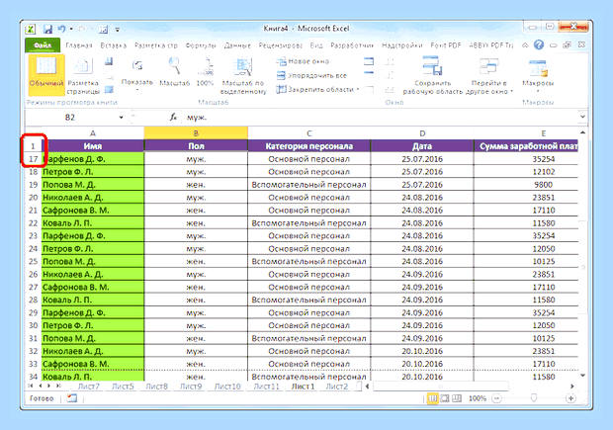Open the Name Box dropdown arrow
This screenshot has height=430, width=613.
[122, 118]
